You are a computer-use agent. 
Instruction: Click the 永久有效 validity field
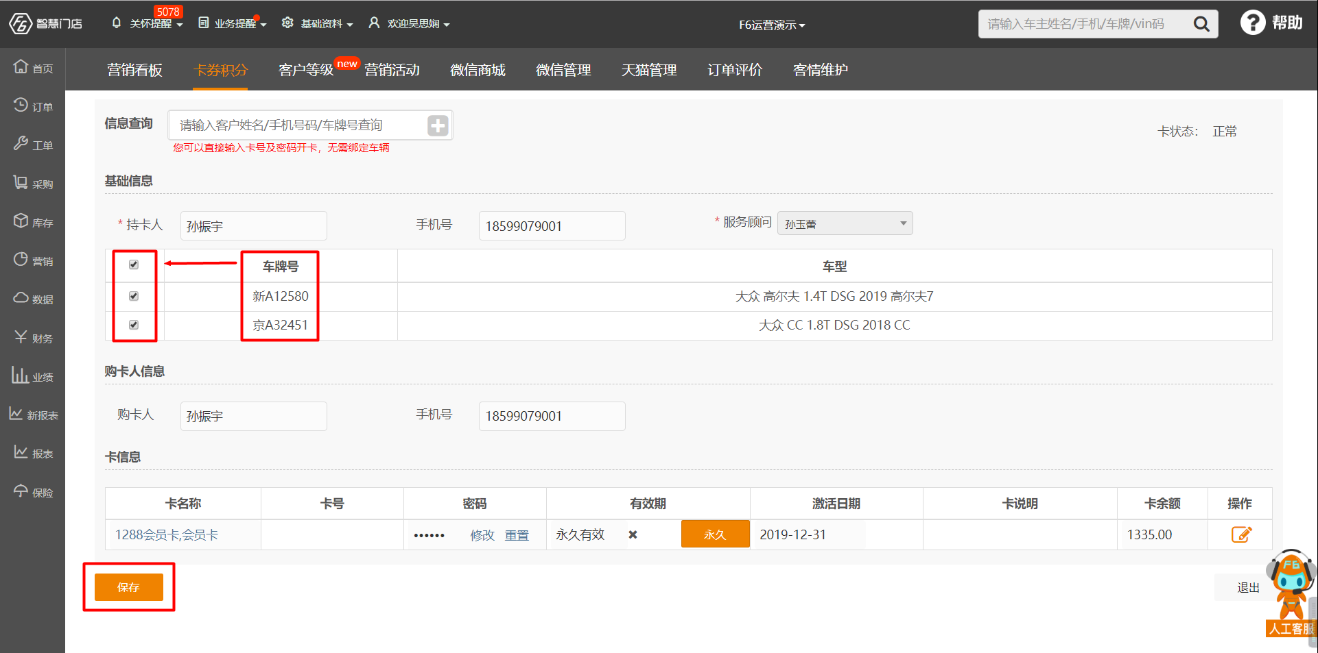click(x=587, y=534)
